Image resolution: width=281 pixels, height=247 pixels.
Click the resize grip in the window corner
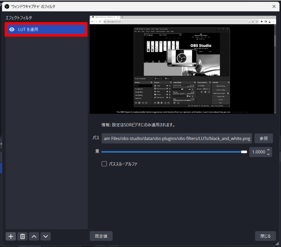[x=278, y=244]
